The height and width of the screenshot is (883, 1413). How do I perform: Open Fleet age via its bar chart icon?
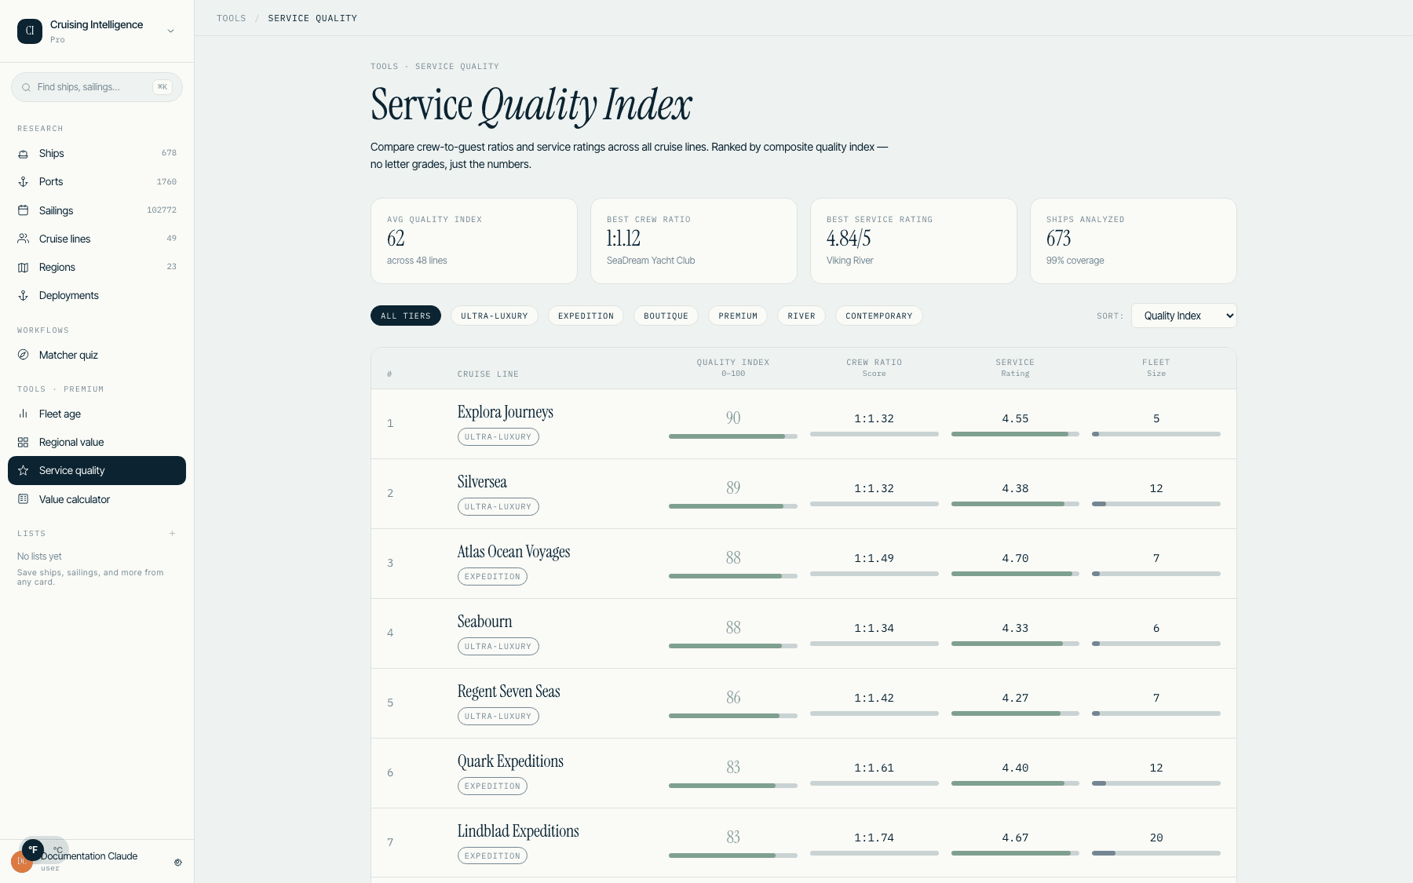pos(24,414)
